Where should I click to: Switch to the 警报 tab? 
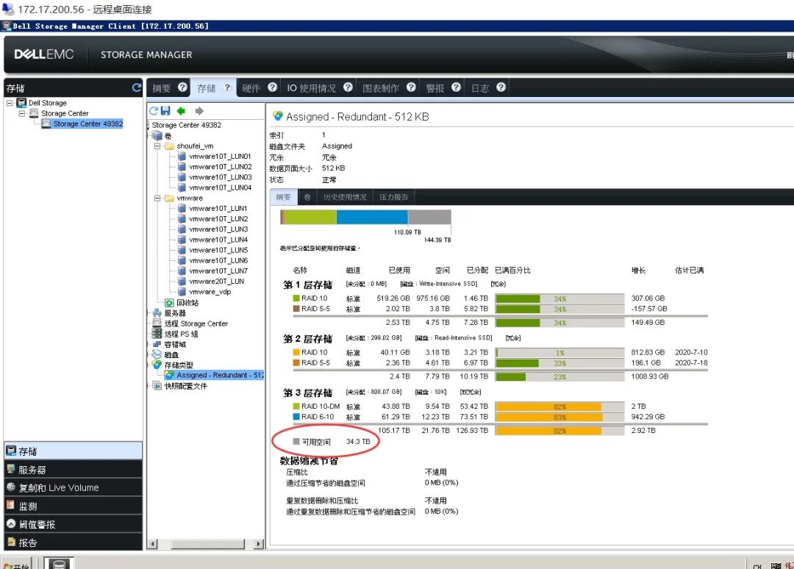pos(435,88)
